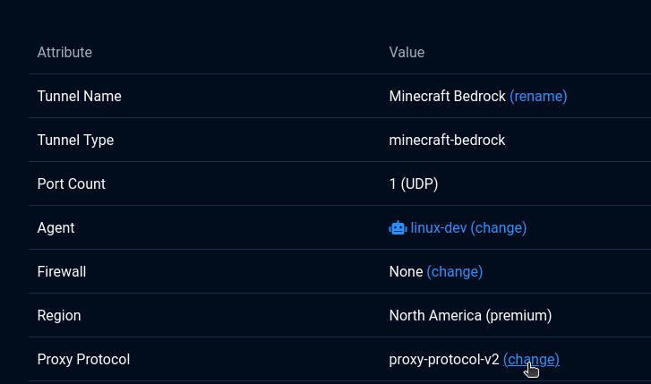Screen dimensions: 651x384
Task: Select the Tunnel Name attribute label
Action: (x=80, y=97)
